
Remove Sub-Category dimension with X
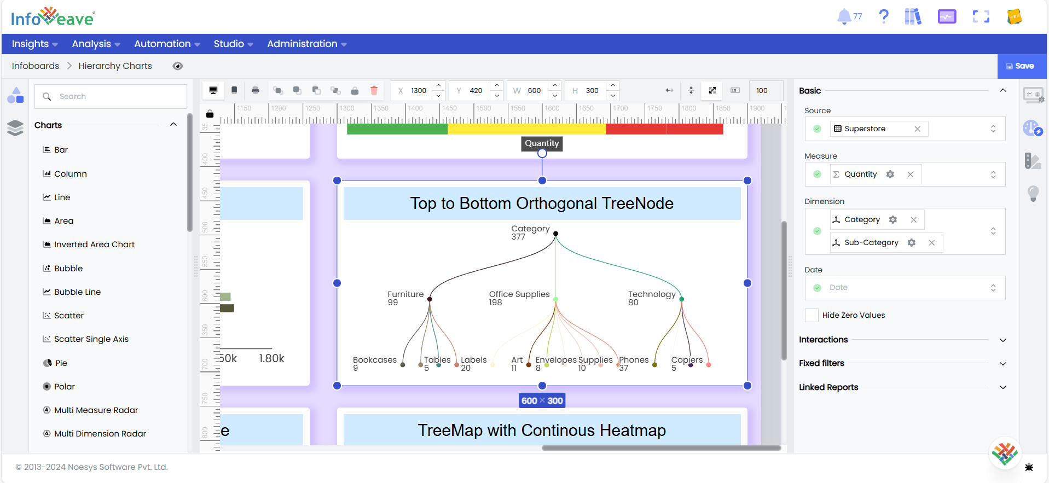pyautogui.click(x=932, y=243)
